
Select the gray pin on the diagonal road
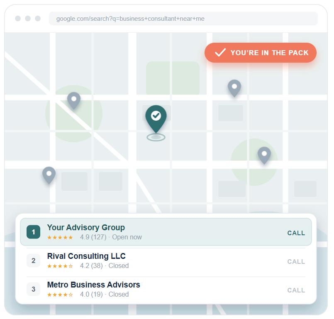click(x=74, y=100)
